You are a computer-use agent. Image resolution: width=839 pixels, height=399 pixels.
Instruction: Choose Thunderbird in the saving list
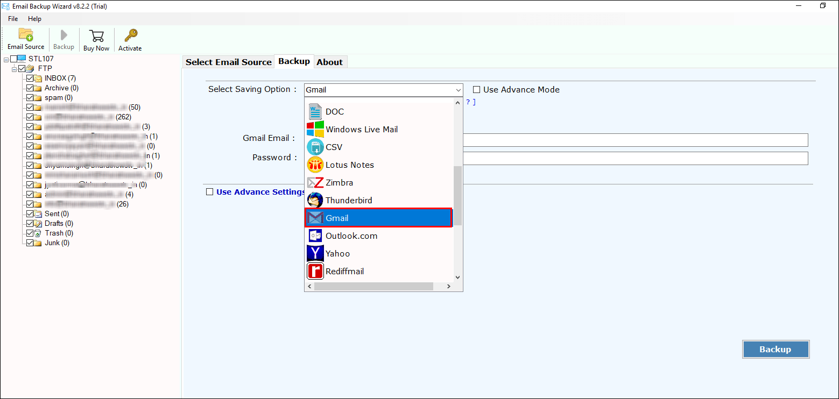point(379,201)
